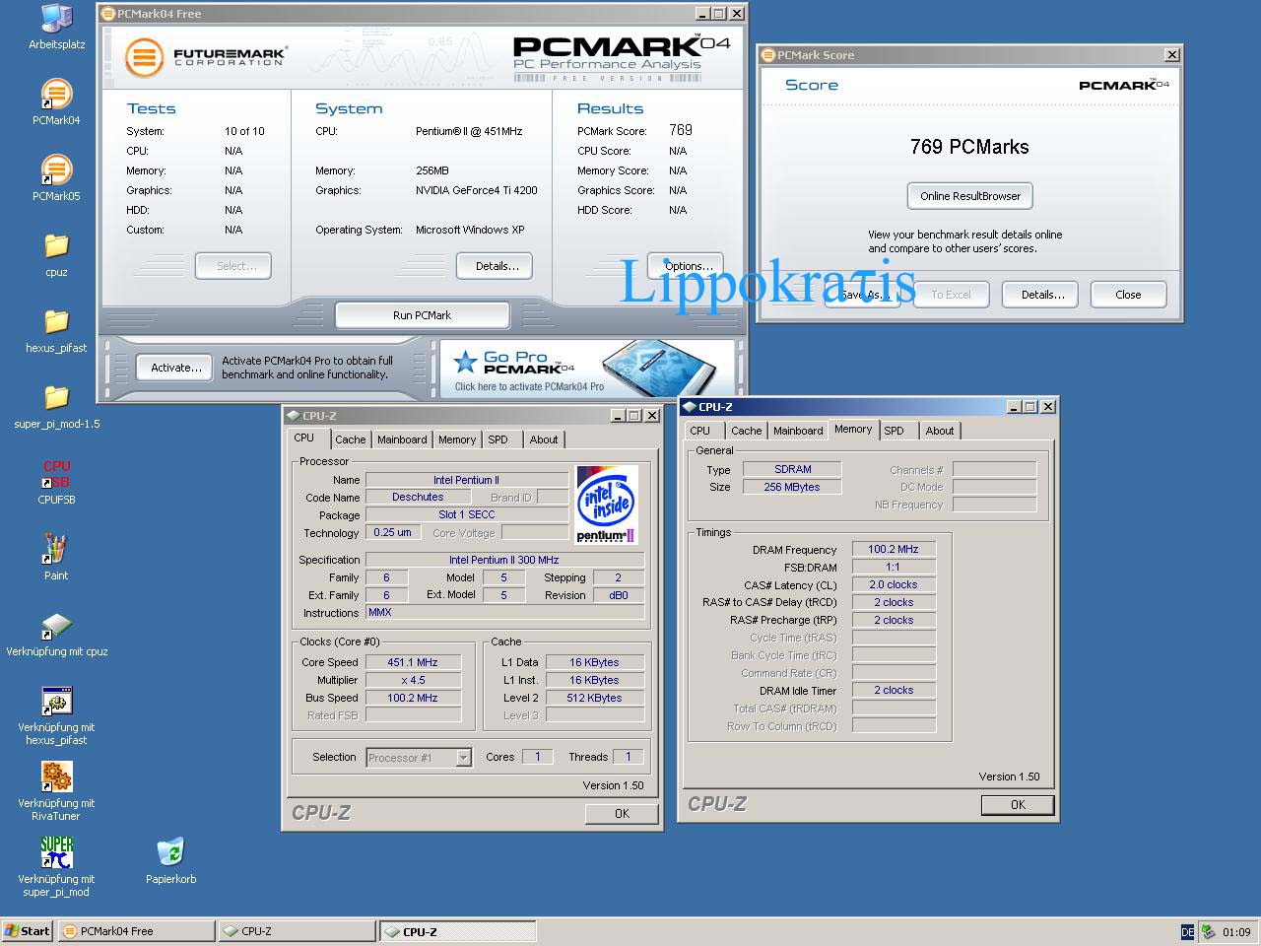Click OK in the right CPU-Z Memory window
This screenshot has width=1261, height=946.
pos(1018,805)
